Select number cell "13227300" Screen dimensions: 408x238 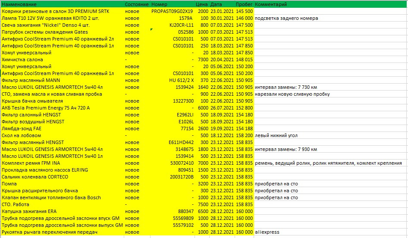click(x=172, y=101)
